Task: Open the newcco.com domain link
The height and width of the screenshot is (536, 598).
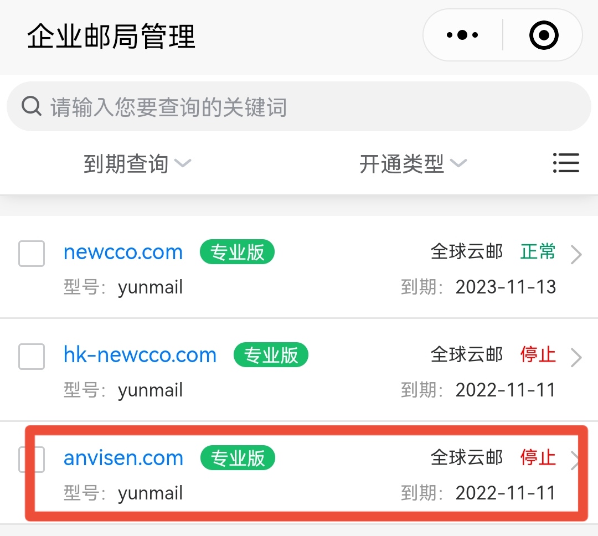Action: coord(123,252)
